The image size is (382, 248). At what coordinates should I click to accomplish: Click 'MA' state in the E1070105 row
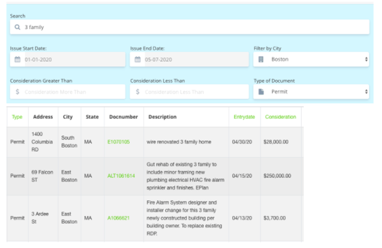(x=88, y=142)
